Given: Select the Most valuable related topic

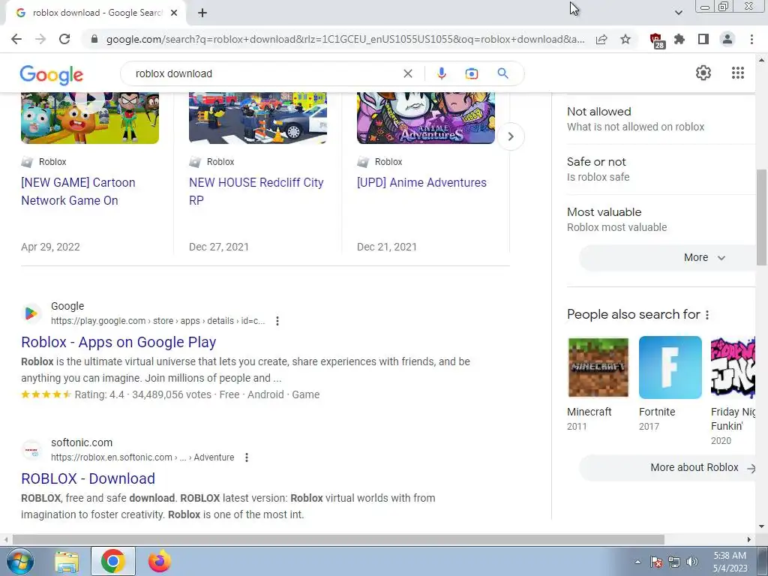Looking at the screenshot, I should pos(661,220).
